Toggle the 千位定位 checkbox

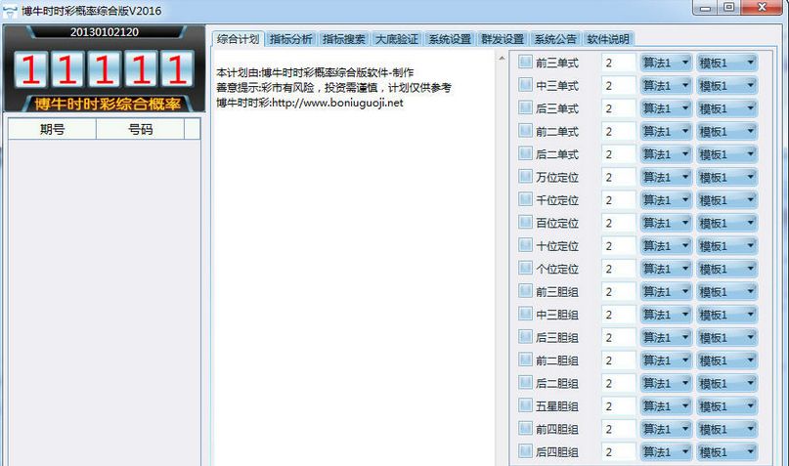(x=525, y=199)
